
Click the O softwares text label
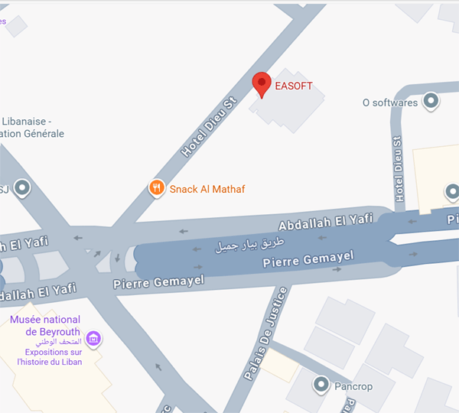pyautogui.click(x=390, y=102)
